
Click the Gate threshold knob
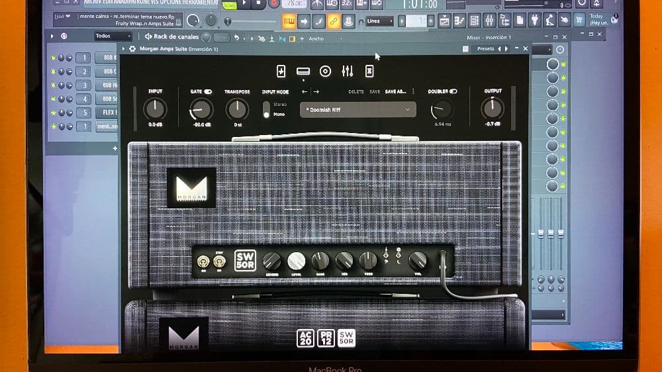(201, 109)
